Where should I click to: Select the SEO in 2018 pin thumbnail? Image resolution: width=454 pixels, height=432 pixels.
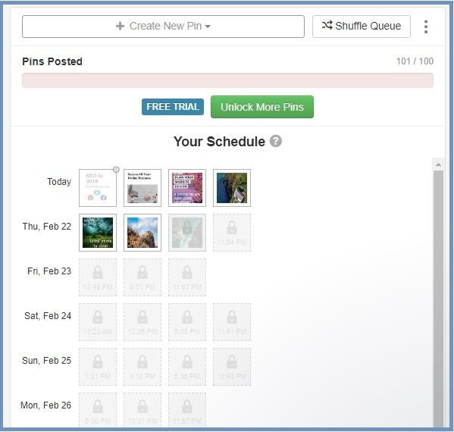pyautogui.click(x=98, y=188)
